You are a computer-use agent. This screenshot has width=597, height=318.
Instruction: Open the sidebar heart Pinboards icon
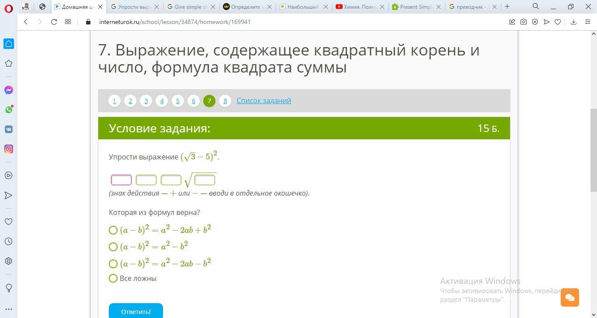coord(9,222)
